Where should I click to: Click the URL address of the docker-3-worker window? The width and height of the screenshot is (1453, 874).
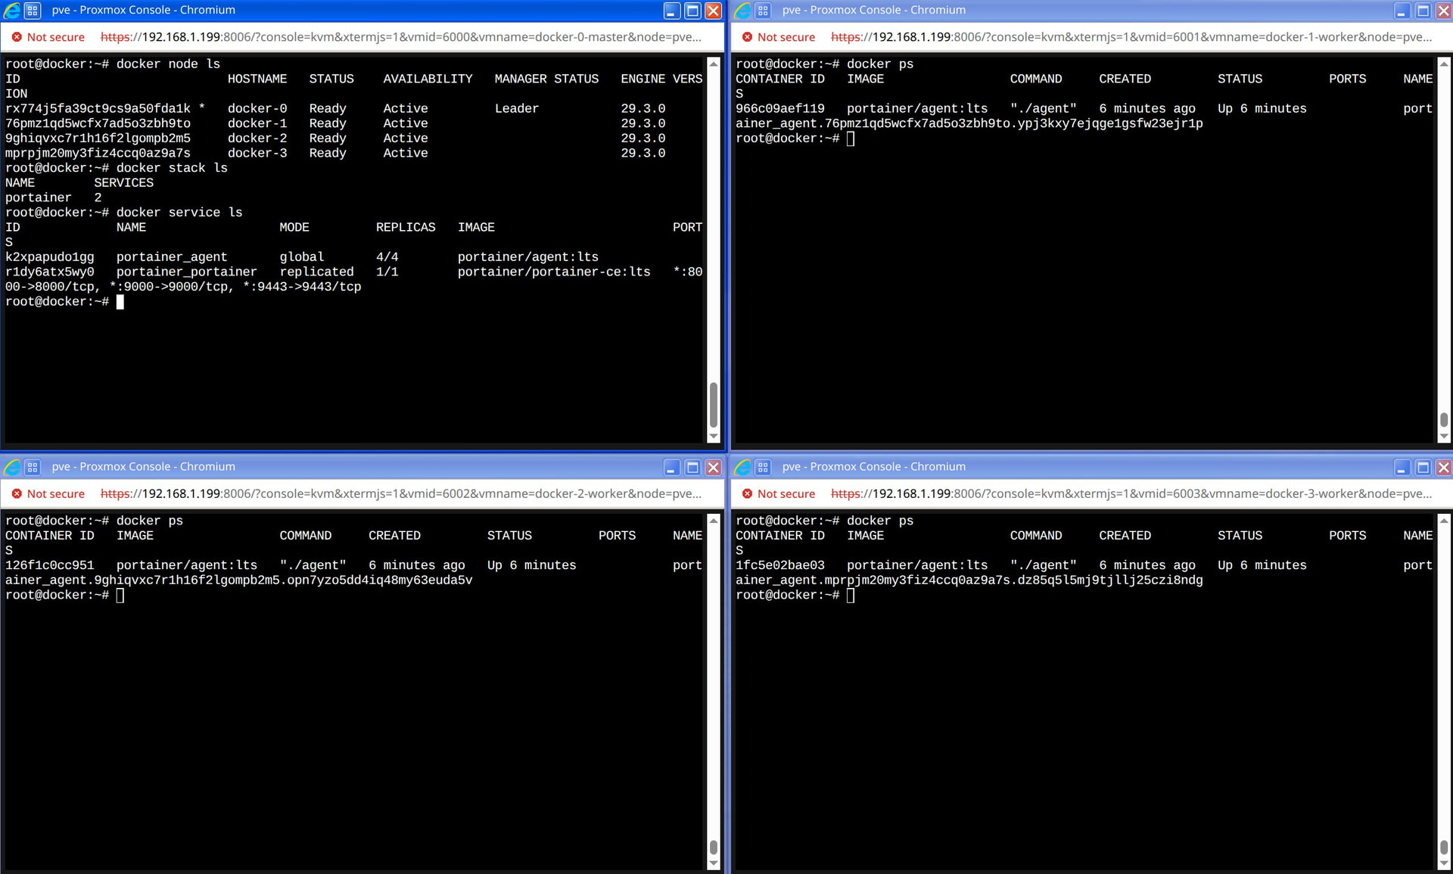point(1131,493)
